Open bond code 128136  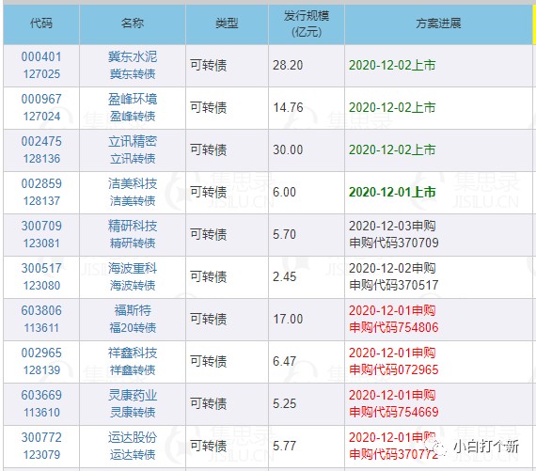(x=41, y=159)
